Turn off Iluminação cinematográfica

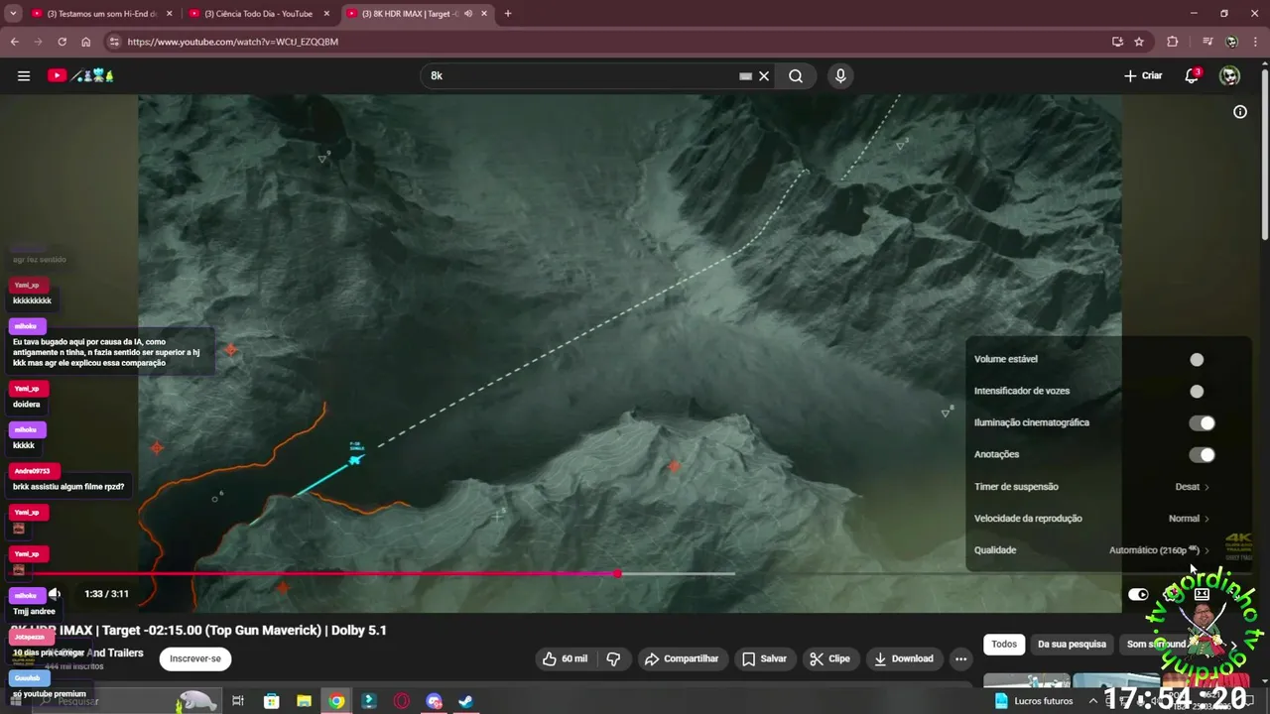pos(1202,423)
